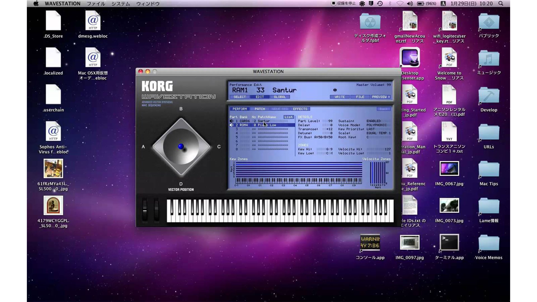Switch to the EFFECTS tab

[x=300, y=109]
